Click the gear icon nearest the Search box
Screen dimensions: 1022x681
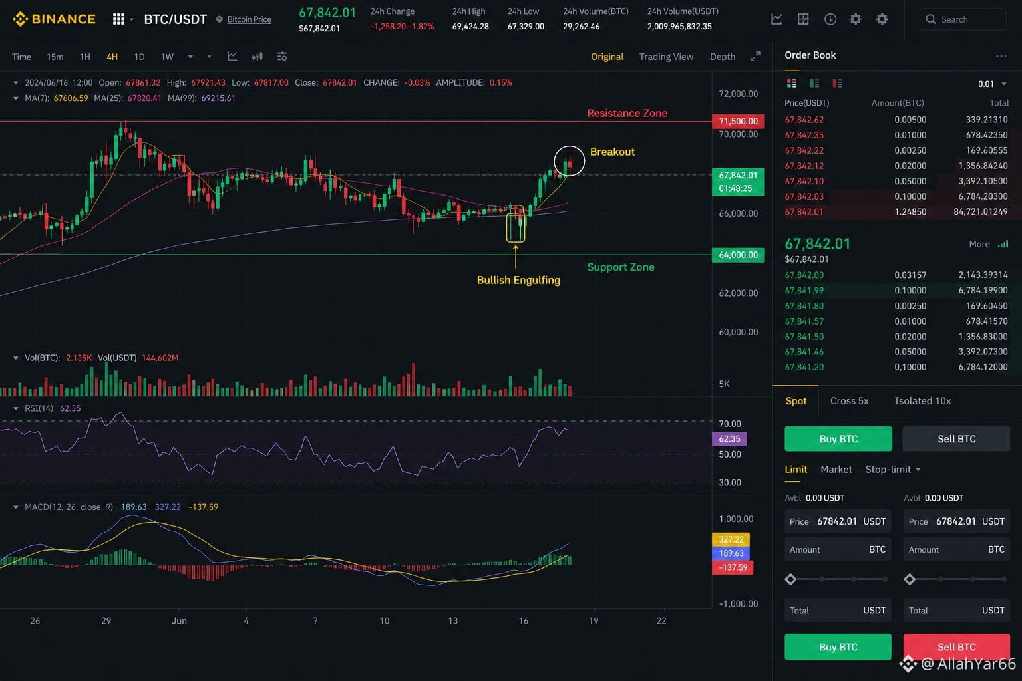pyautogui.click(x=882, y=19)
